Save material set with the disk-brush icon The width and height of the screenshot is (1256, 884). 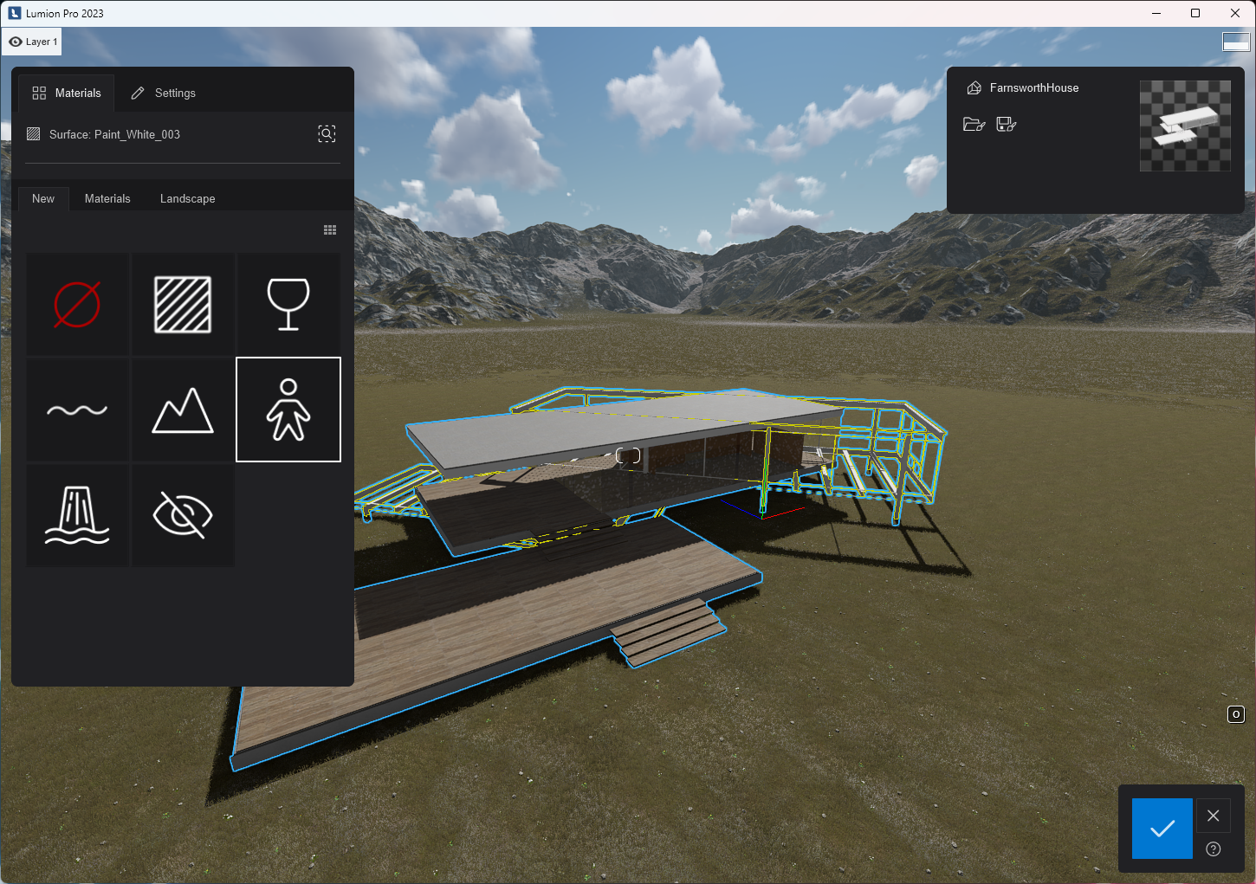(x=1006, y=124)
